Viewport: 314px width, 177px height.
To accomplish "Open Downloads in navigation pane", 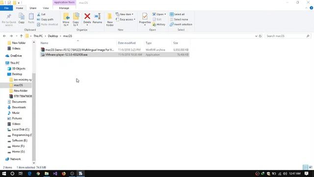I will [x=19, y=107].
